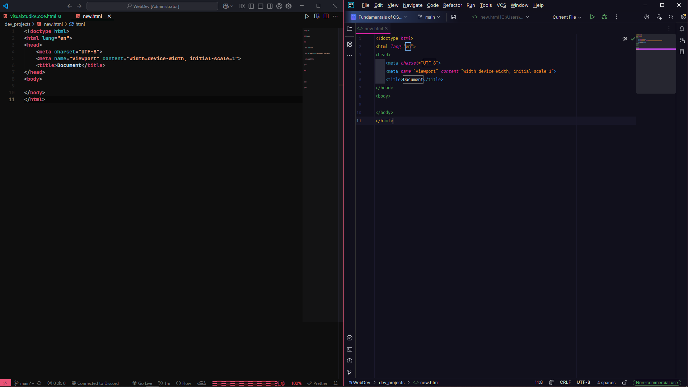
Task: Open Manage gear in VS Code title bar
Action: 289,6
